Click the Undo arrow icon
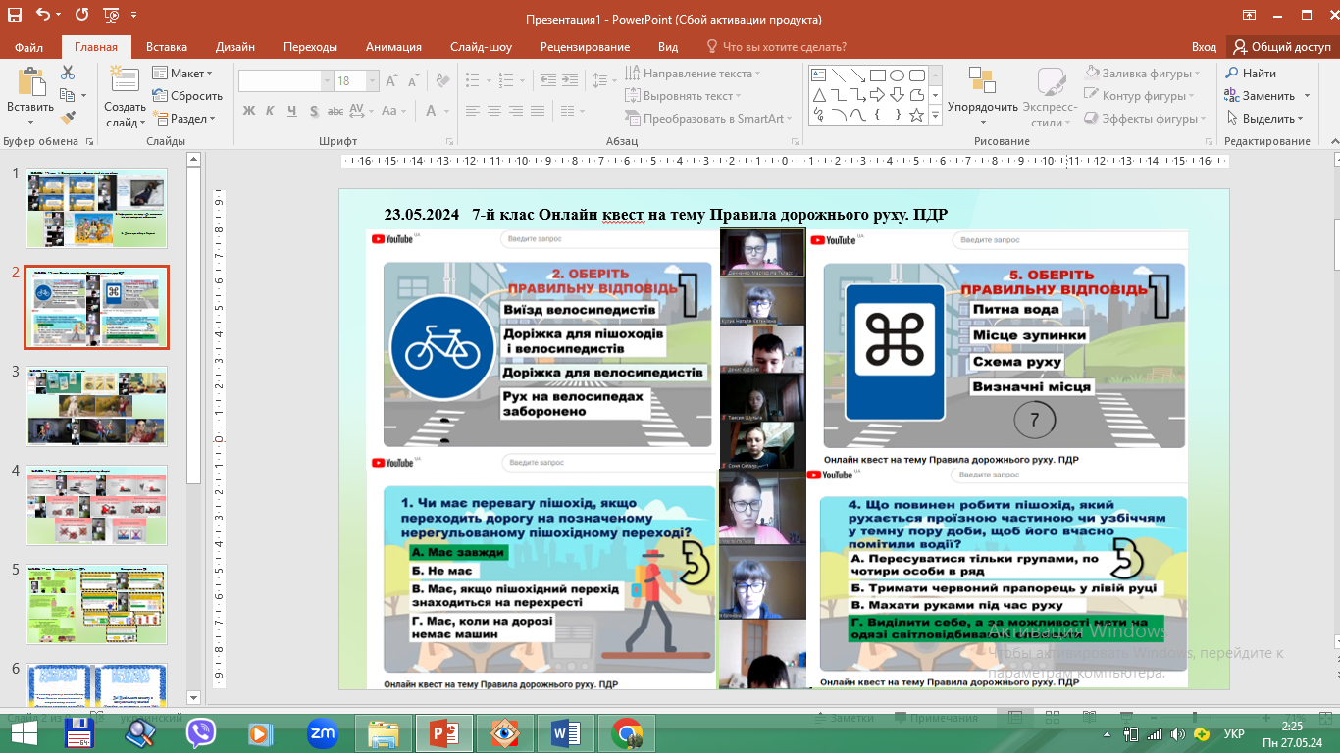Image resolution: width=1340 pixels, height=753 pixels. (x=43, y=16)
